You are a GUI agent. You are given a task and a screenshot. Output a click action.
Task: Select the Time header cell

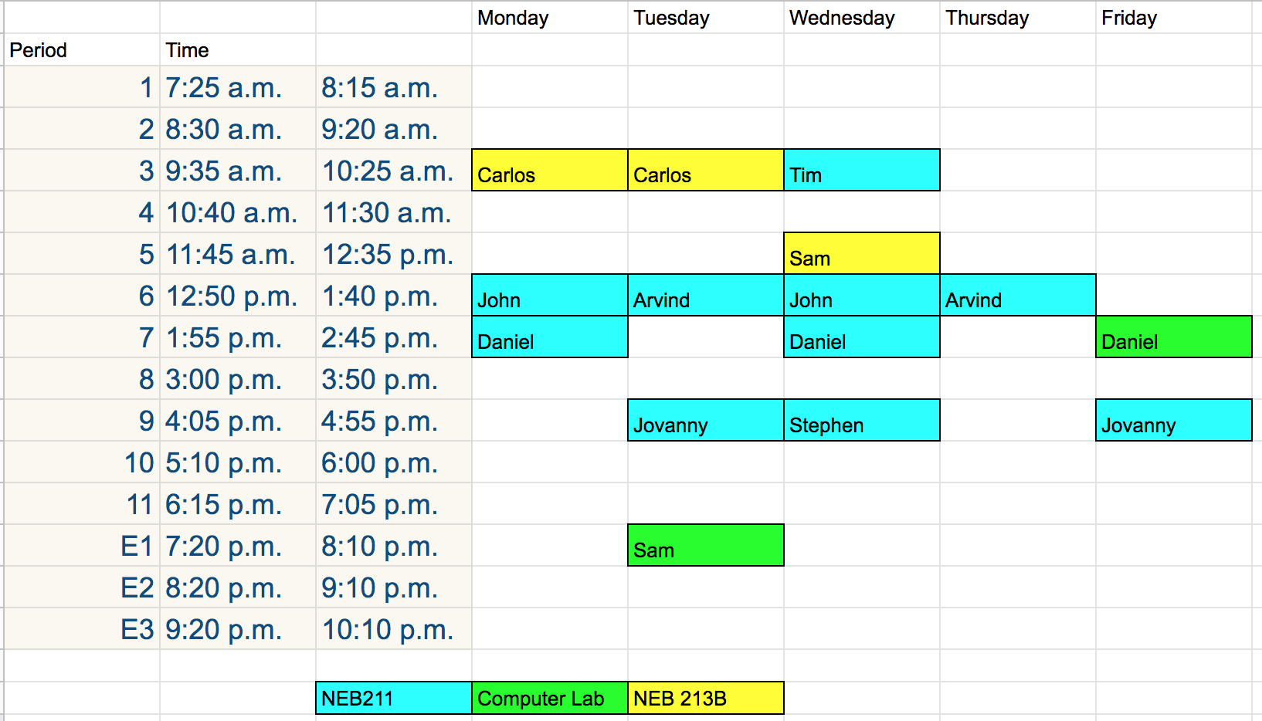[x=238, y=49]
